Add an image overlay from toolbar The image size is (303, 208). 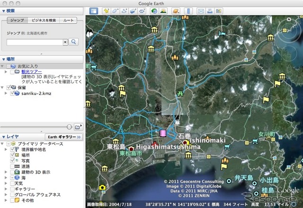pyautogui.click(x=133, y=11)
